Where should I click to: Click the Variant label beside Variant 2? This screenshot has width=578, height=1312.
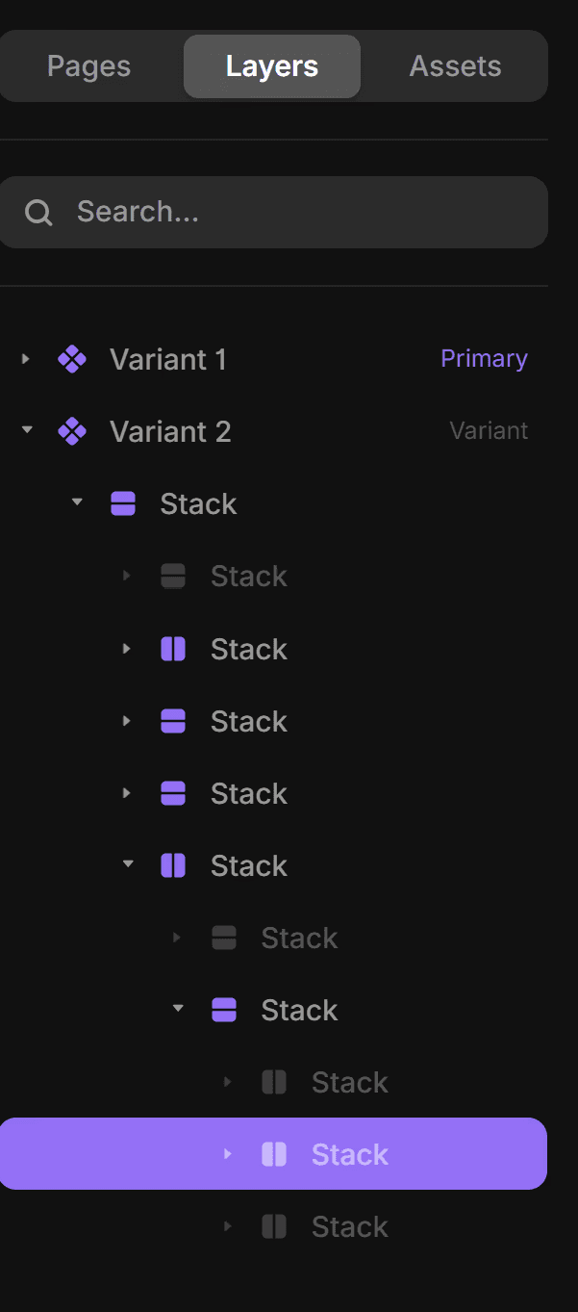tap(489, 431)
